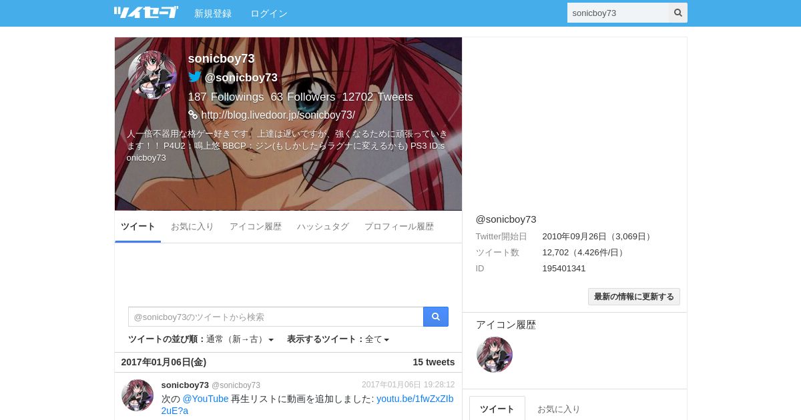The height and width of the screenshot is (420, 801).
Task: Open the icon history avatar thumbnail
Action: click(x=495, y=355)
